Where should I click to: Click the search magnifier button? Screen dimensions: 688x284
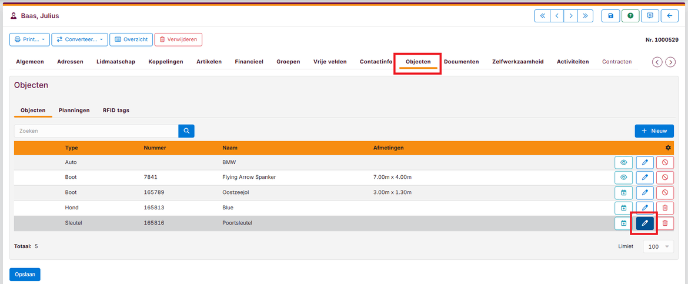pyautogui.click(x=186, y=131)
